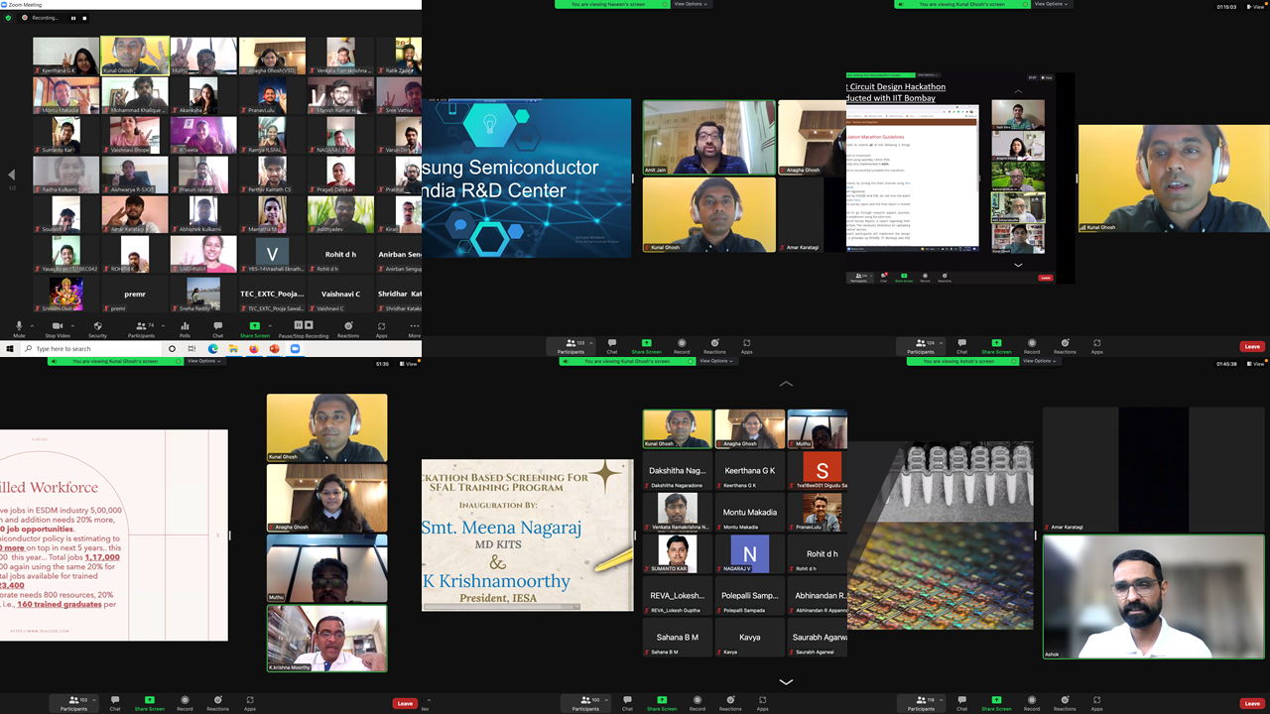Image resolution: width=1270 pixels, height=714 pixels.
Task: Expand audio options caret next to Mute
Action: 33,324
